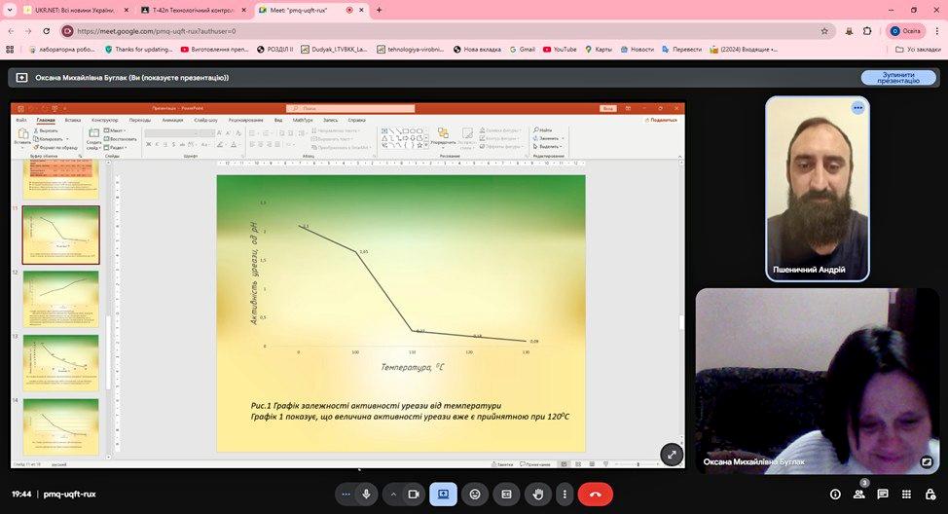Image resolution: width=948 pixels, height=514 pixels.
Task: Toggle the raise hand button
Action: (x=536, y=494)
